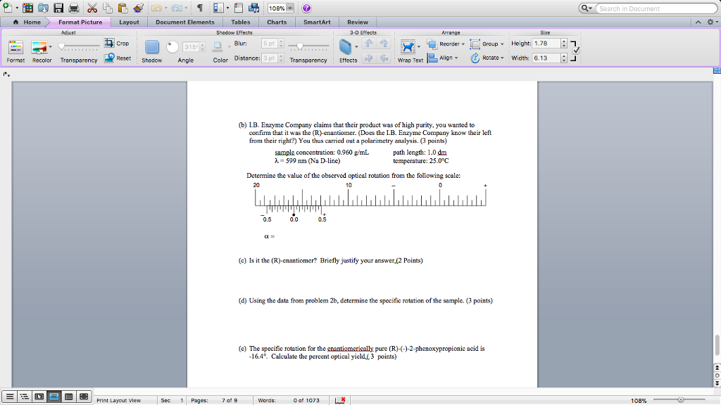Open the Help question mark icon
Screen dimensions: 721x405
pyautogui.click(x=307, y=8)
